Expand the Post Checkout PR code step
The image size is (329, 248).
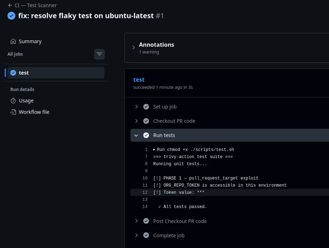coord(137,221)
